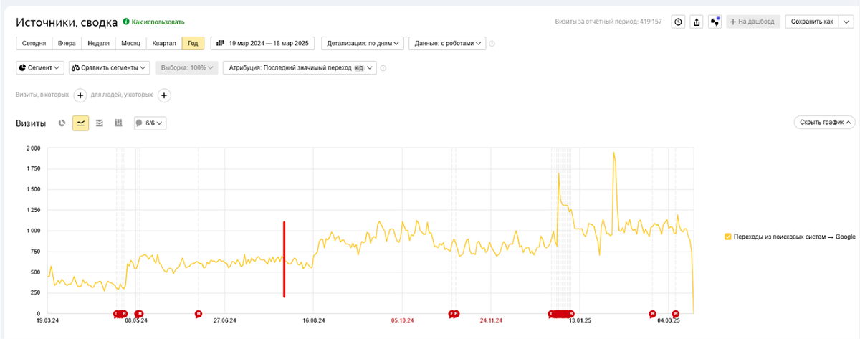This screenshot has height=339, width=860.
Task: Click the 'На дашборд' button
Action: tap(753, 22)
